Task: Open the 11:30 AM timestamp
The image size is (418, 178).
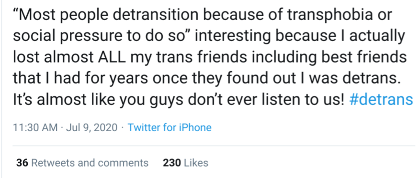Action: point(35,127)
